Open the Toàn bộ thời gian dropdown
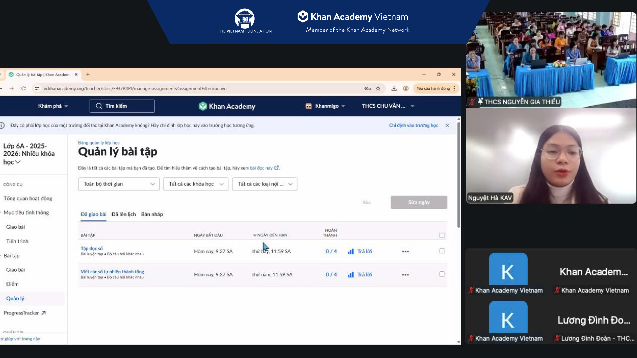 tap(118, 184)
